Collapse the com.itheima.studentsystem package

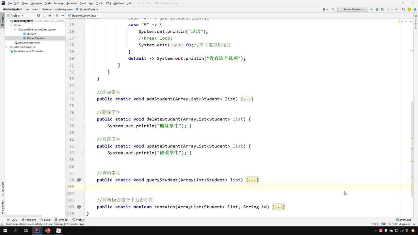point(15,29)
